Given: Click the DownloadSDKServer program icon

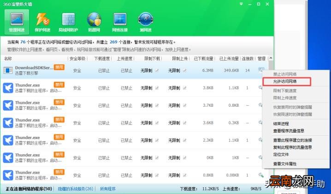Looking at the screenshot, I should [8, 71].
